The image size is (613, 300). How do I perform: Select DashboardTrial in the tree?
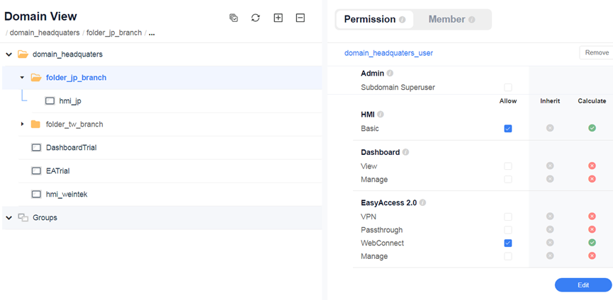71,148
